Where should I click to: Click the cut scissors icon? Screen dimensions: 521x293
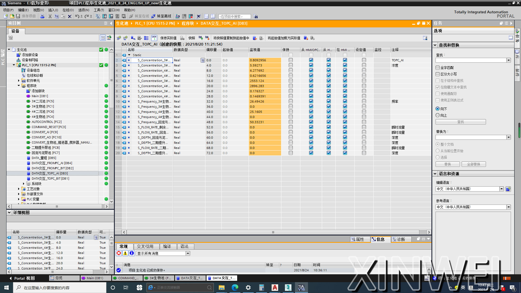[x=50, y=16]
